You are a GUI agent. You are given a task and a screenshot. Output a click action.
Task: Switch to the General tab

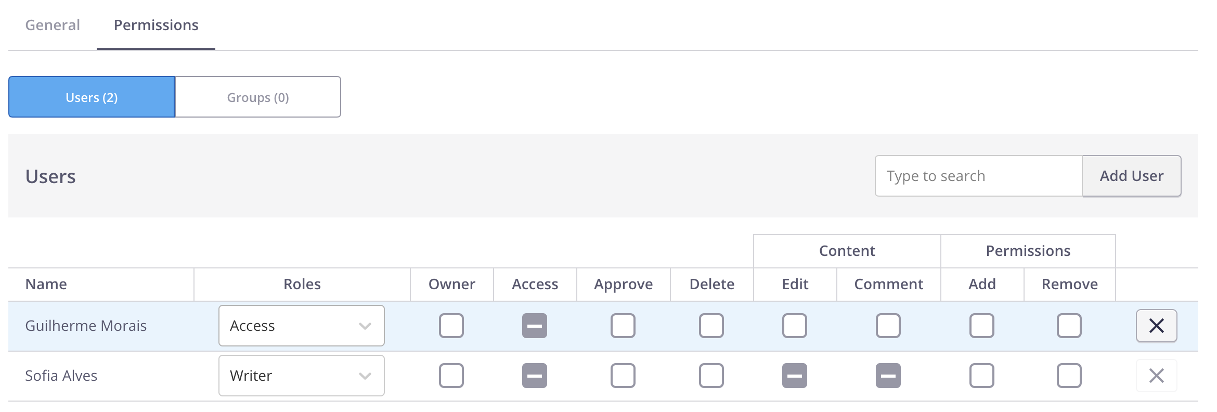click(x=53, y=25)
